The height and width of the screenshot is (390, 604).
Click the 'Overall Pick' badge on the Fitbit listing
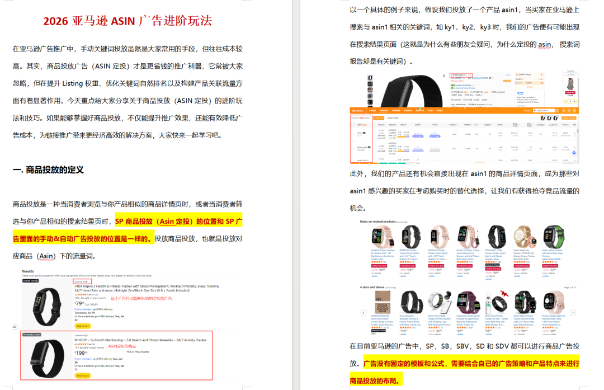[x=30, y=281]
